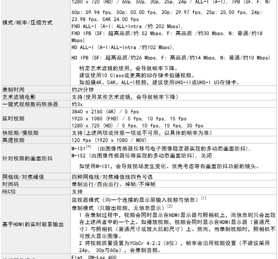Click the FHD ALL-I 约 202 Mbps line
The image size is (278, 259).
point(127,26)
